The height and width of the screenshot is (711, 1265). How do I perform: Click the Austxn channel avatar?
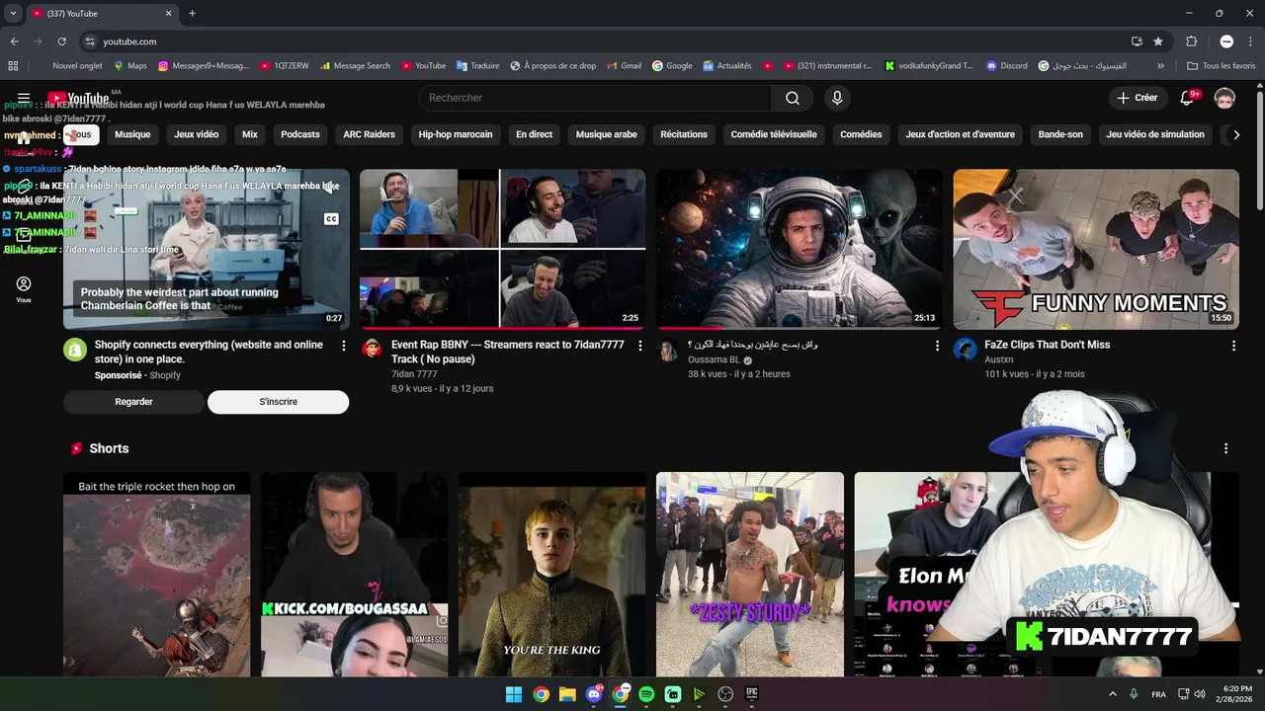965,349
